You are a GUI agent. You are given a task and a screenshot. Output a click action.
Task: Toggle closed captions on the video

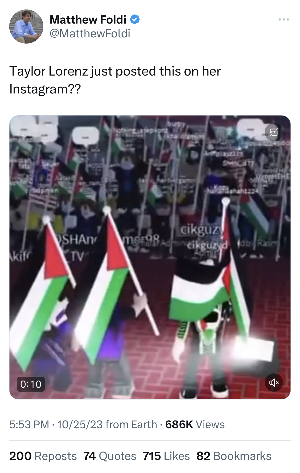pyautogui.click(x=274, y=132)
